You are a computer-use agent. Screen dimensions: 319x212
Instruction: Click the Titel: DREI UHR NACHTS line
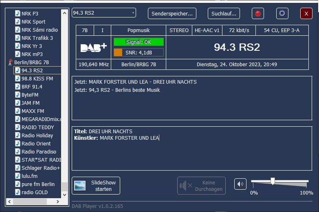pos(103,131)
